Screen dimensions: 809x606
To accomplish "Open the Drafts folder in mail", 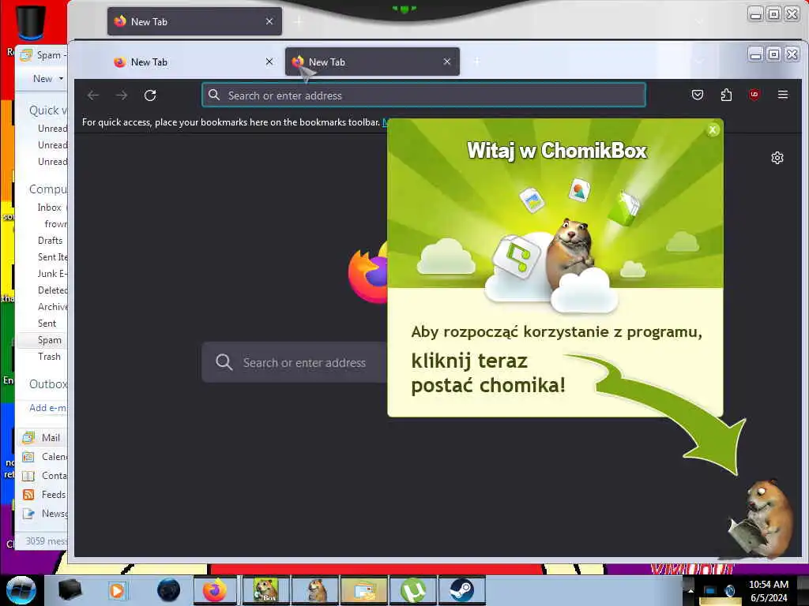I will coord(50,240).
